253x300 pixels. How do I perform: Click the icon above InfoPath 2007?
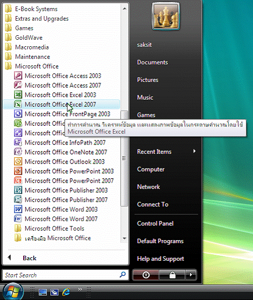[18, 133]
